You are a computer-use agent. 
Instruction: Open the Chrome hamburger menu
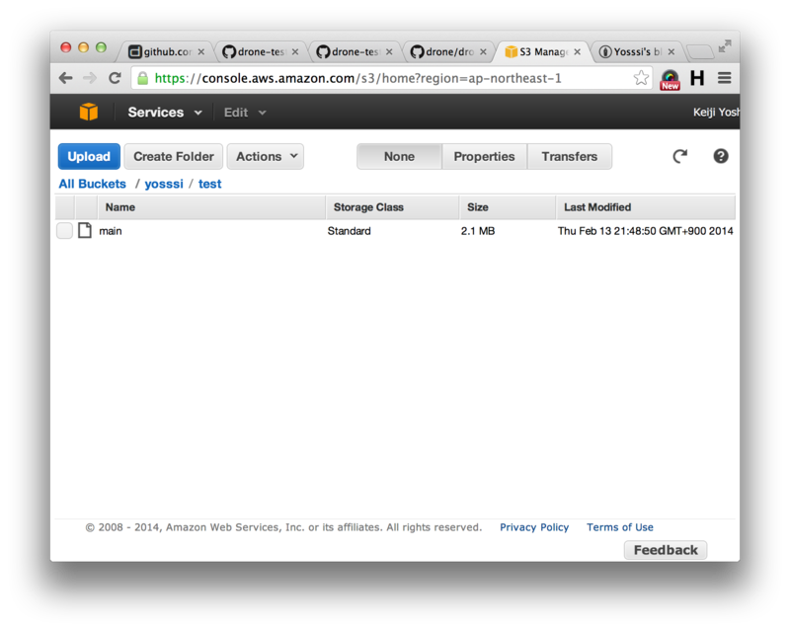click(725, 78)
